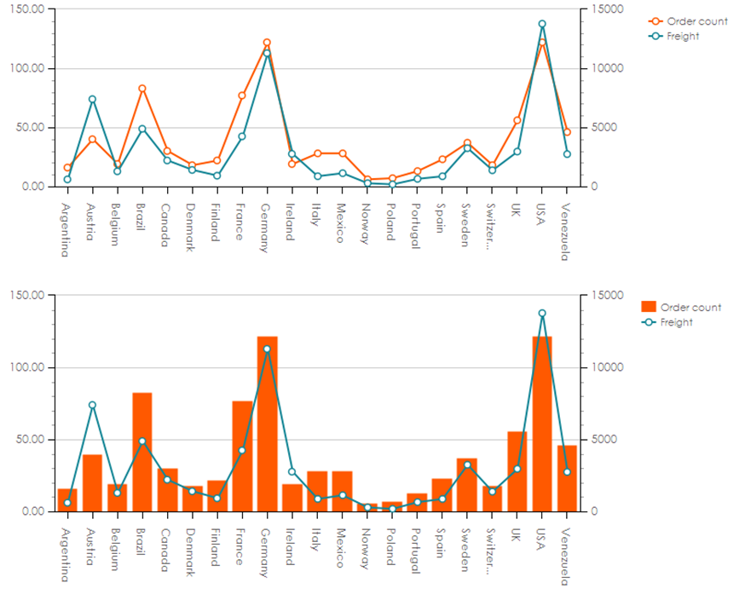Click the Germany bar in bottom chart
Viewport: 739px width, 600px height.
click(267, 426)
